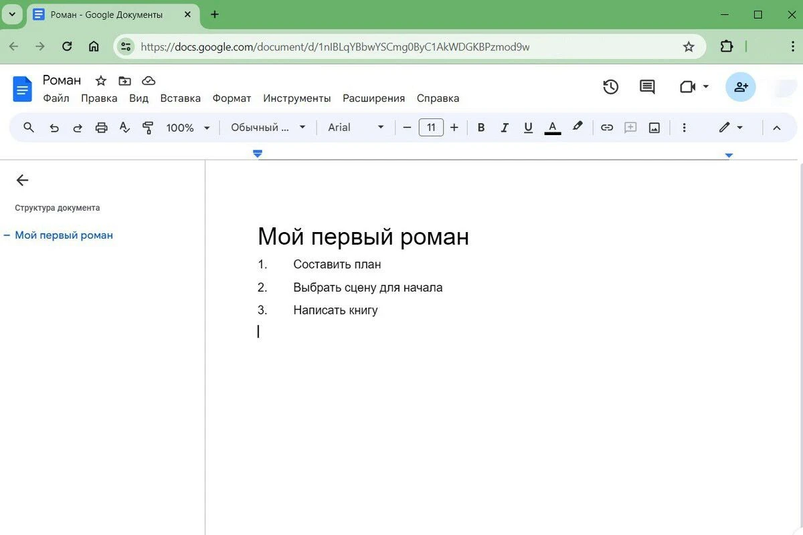Click list item Написать книгу
This screenshot has height=535, width=803.
(x=335, y=310)
